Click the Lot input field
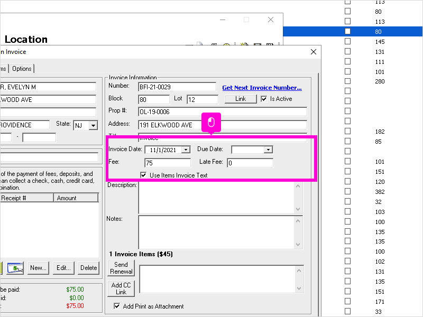This screenshot has height=317, width=423. point(203,99)
